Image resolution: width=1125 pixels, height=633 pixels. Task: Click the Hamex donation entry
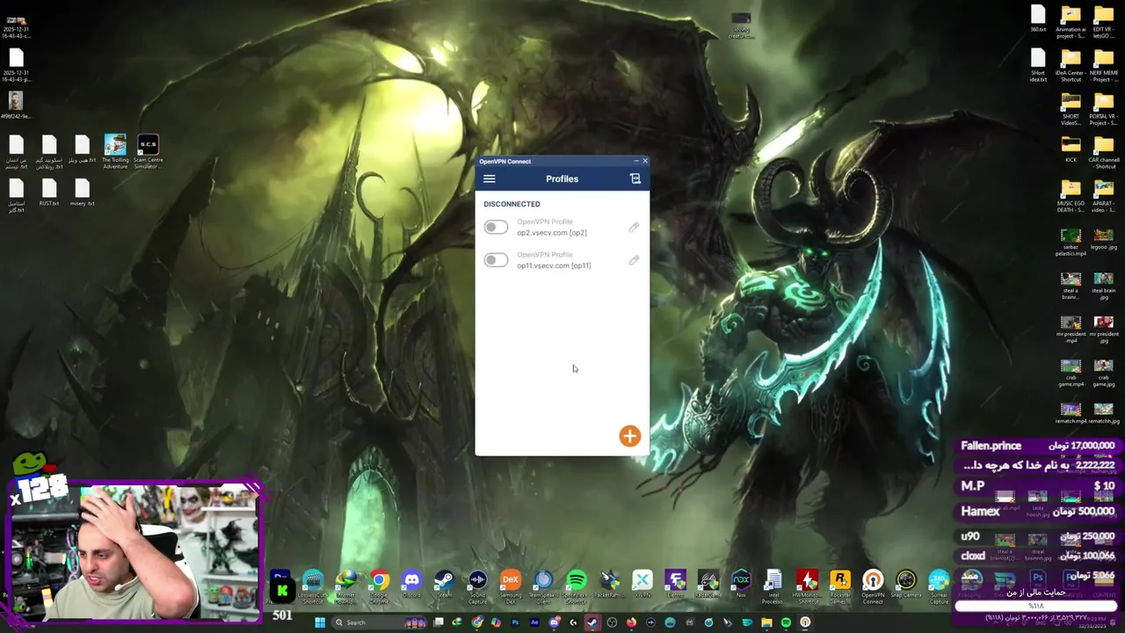click(x=1037, y=511)
